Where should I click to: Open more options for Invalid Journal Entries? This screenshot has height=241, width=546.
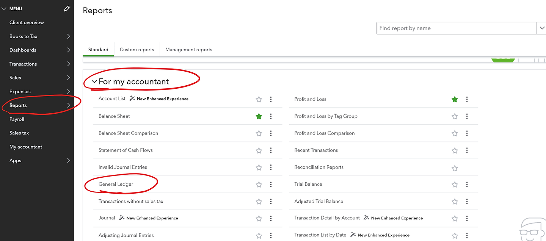(x=271, y=167)
